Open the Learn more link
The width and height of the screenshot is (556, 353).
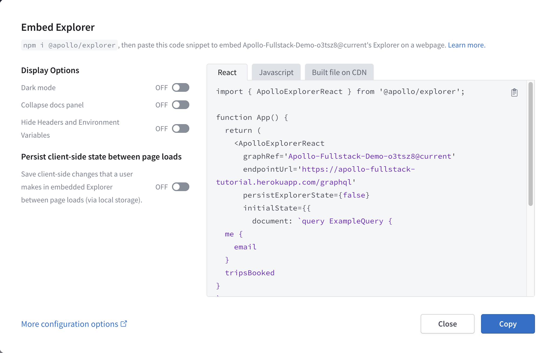click(466, 45)
